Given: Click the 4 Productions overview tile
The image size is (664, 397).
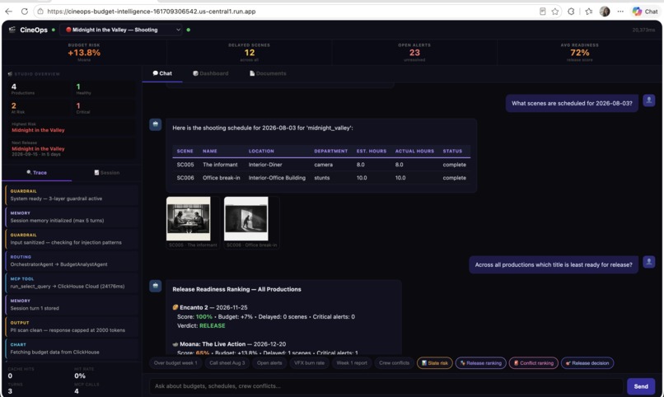Looking at the screenshot, I should (x=40, y=89).
